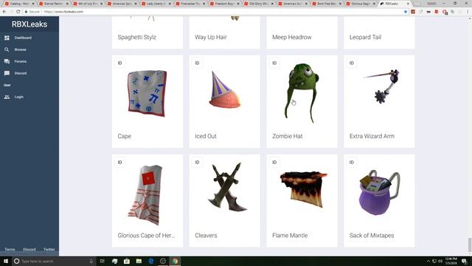The image size is (472, 266).
Task: Open the Zombie Hat item name
Action: point(288,136)
